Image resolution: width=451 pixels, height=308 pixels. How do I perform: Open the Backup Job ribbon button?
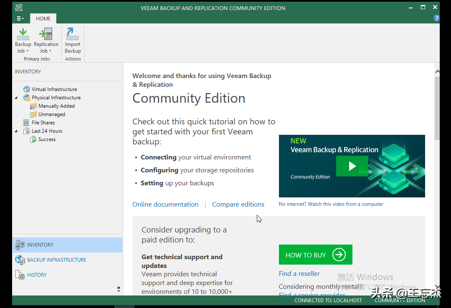point(23,40)
